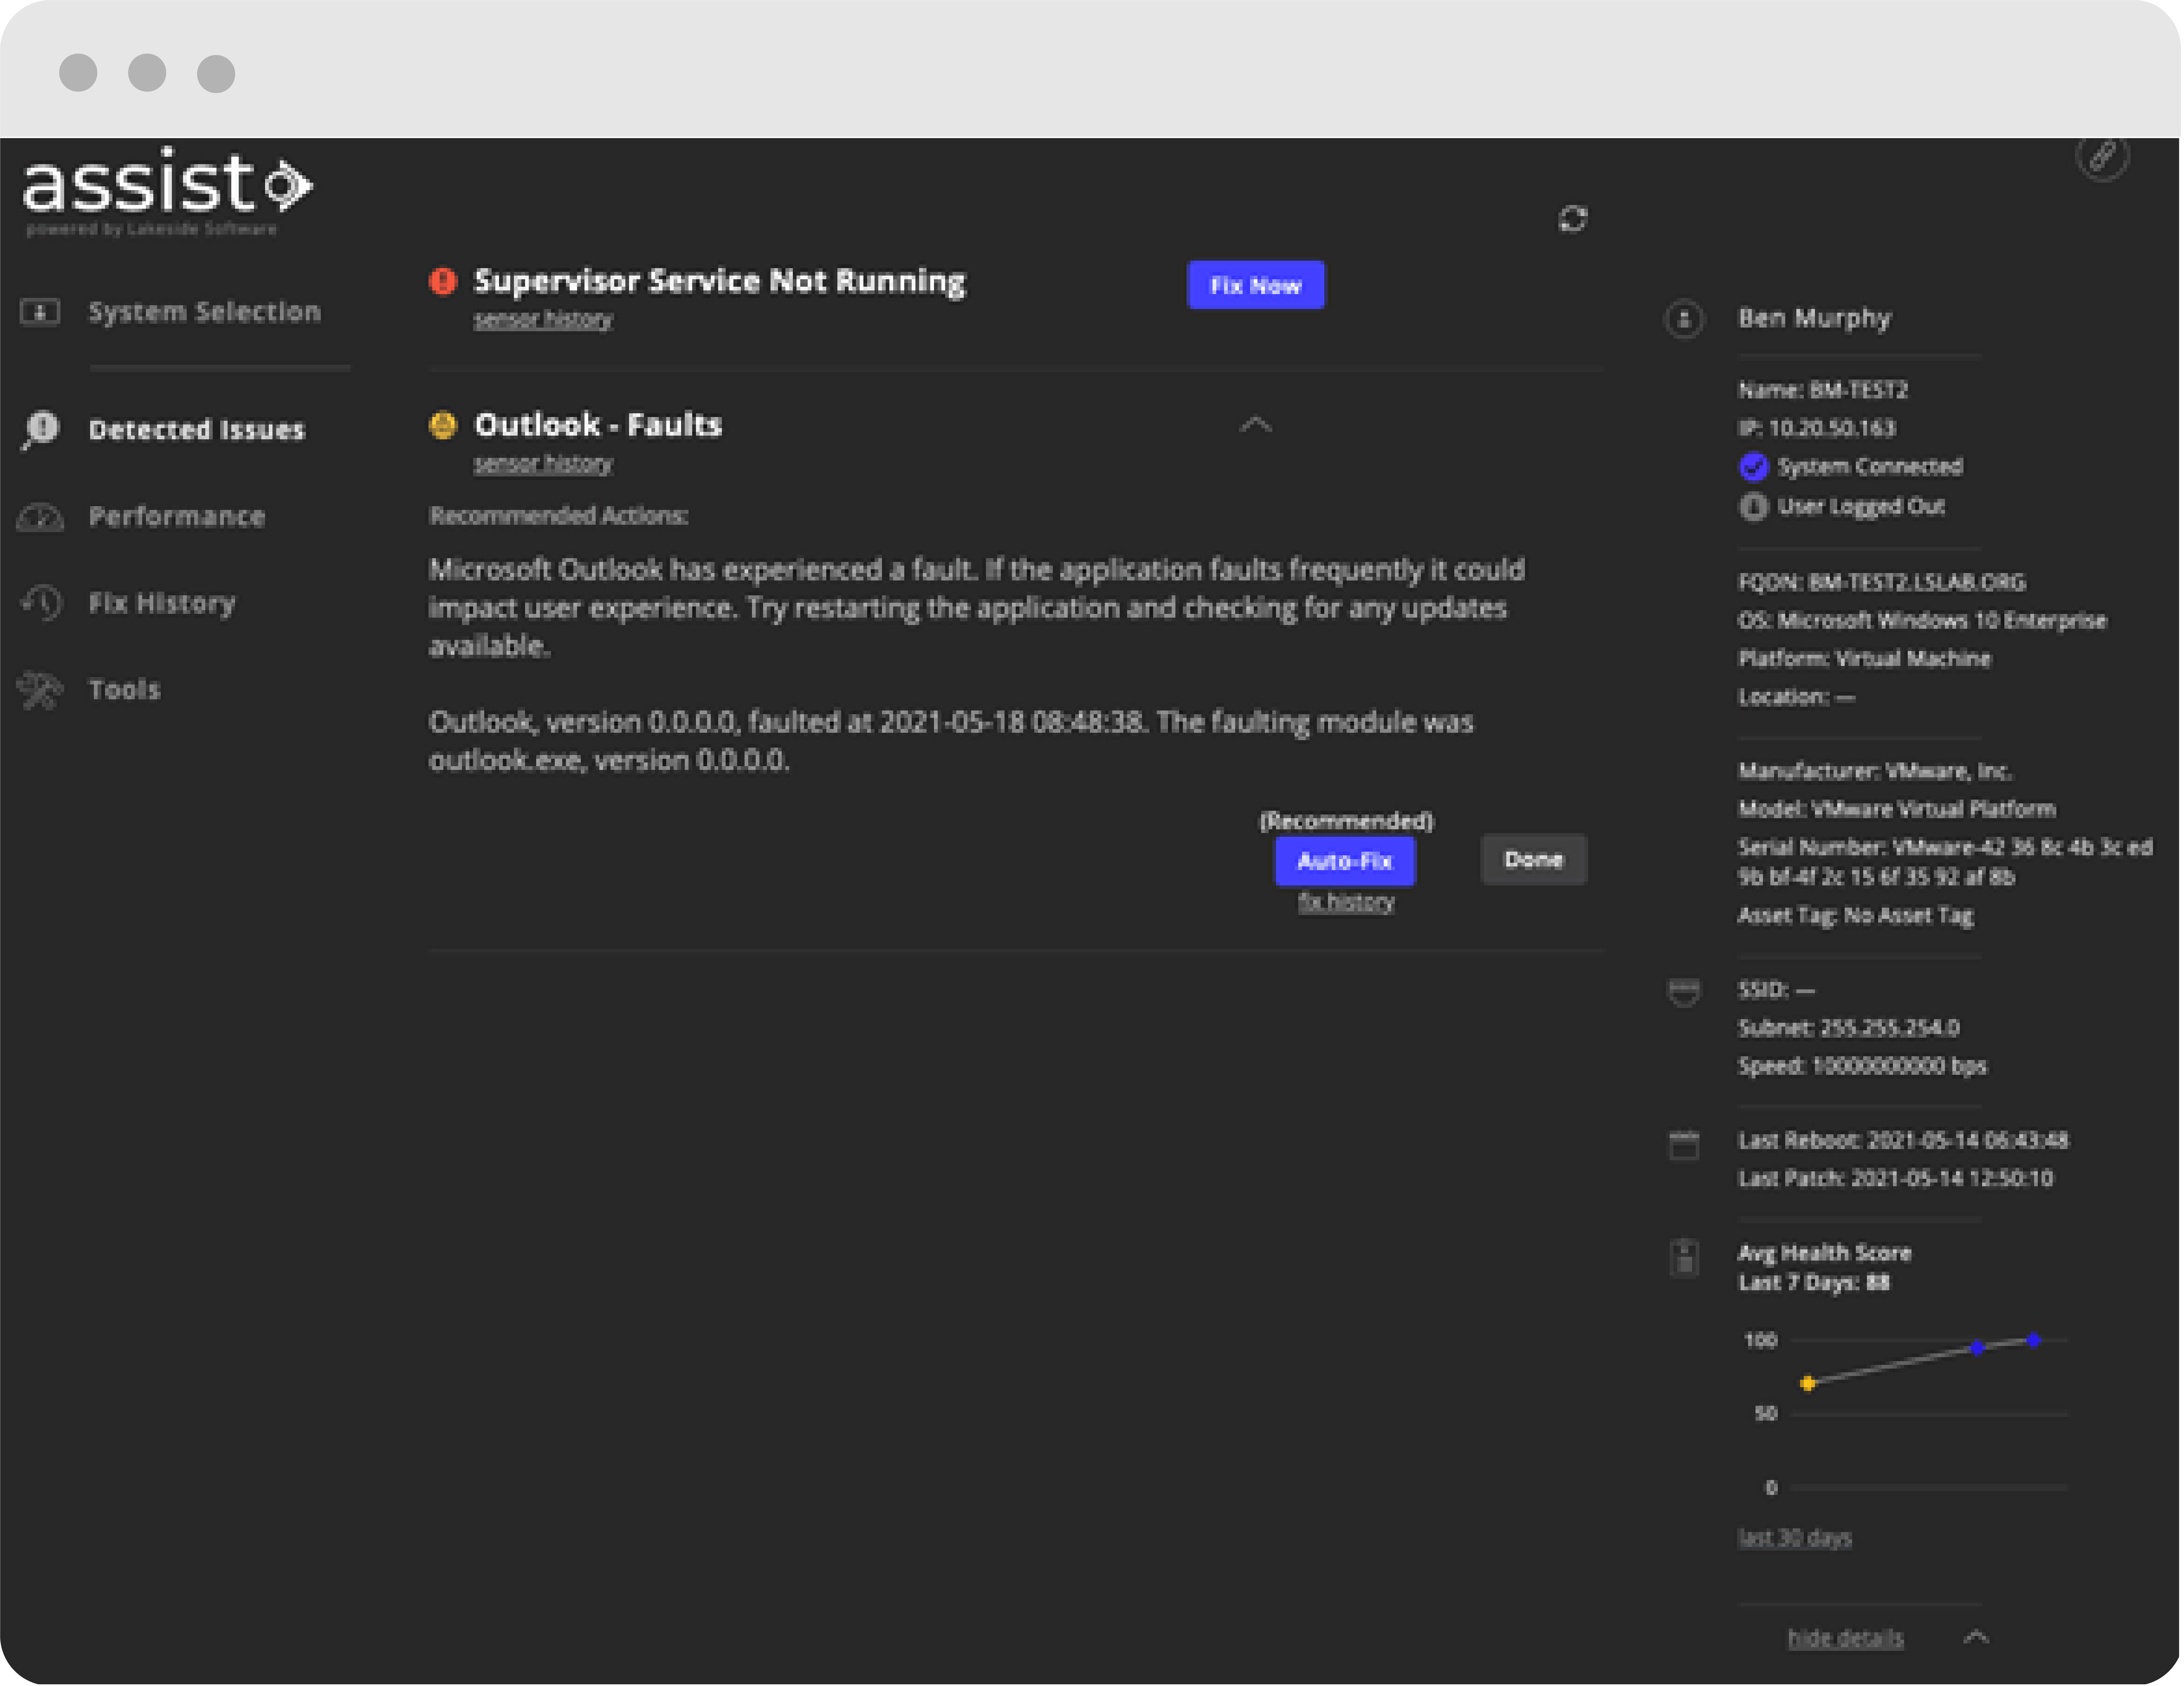The image size is (2184, 1686).
Task: Click yellow warning icon for Outlook Faults
Action: tap(443, 425)
